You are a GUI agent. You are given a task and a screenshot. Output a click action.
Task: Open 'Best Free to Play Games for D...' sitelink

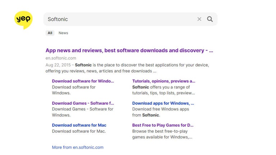pyautogui.click(x=163, y=125)
